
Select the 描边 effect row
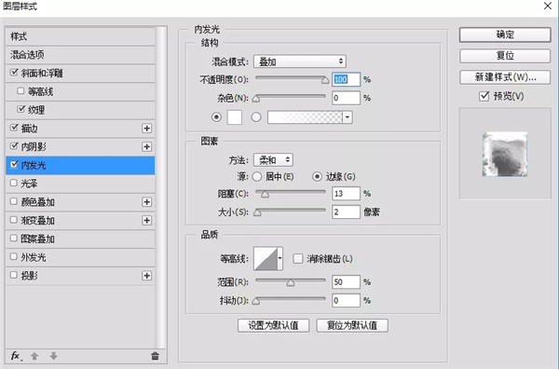click(80, 129)
